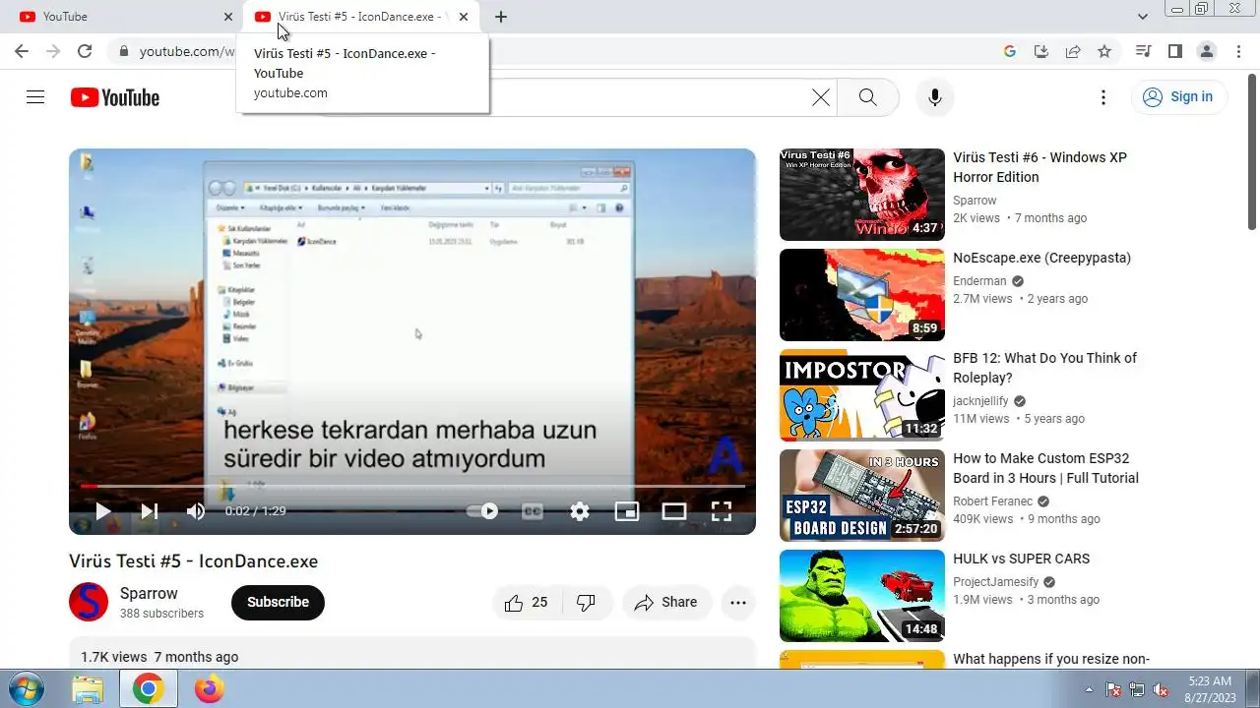Toggle the autoplay switch in the player
This screenshot has width=1260, height=708.
pyautogui.click(x=482, y=511)
